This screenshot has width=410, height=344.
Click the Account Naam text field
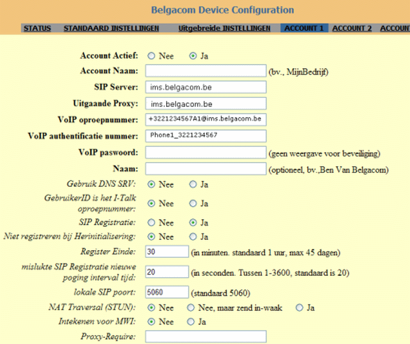tap(206, 71)
